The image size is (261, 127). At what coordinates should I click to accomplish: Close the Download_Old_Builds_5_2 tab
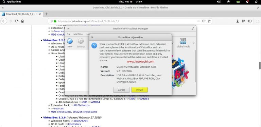40,14
